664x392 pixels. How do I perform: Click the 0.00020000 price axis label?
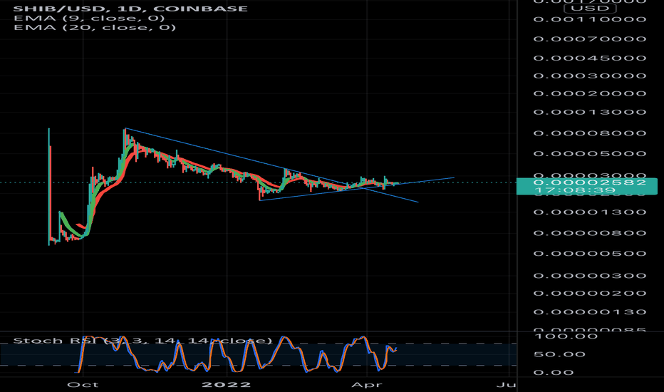(589, 93)
